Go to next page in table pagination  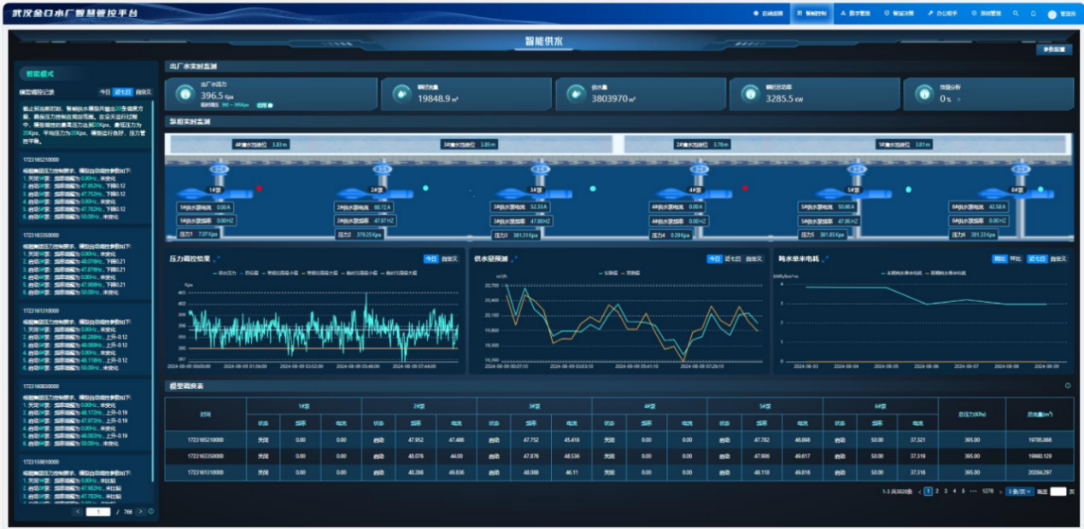click(999, 491)
